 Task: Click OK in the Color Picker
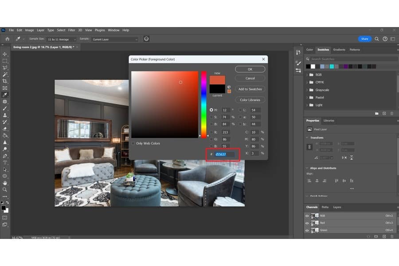coord(250,69)
